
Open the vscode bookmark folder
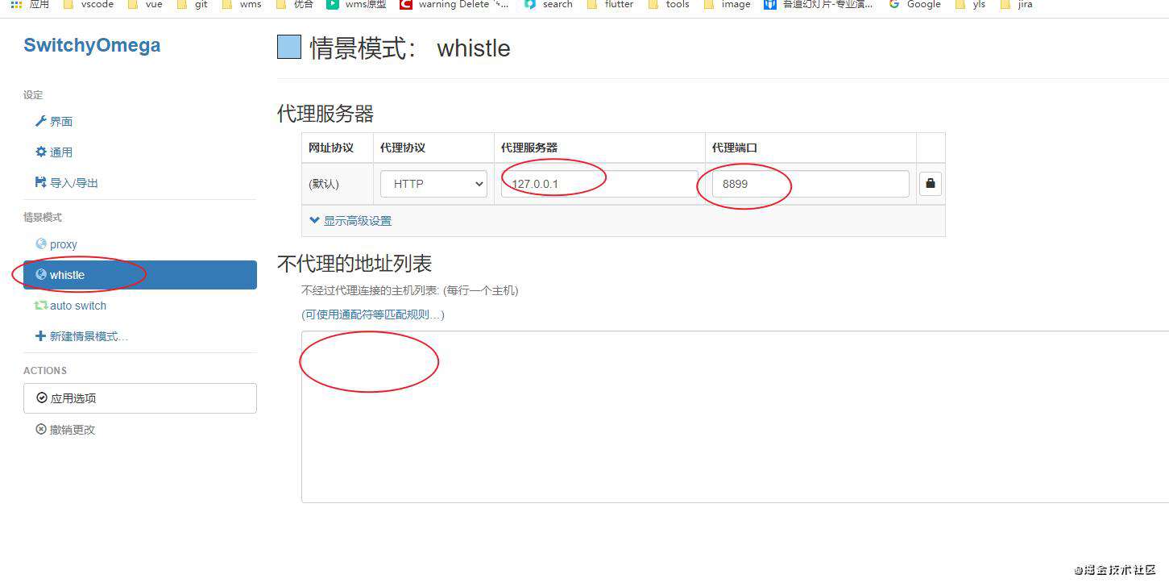(88, 4)
